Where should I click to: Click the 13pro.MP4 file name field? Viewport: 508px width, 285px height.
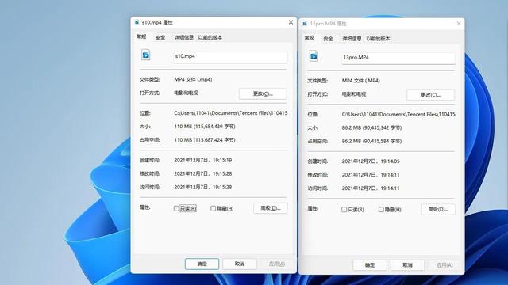398,58
